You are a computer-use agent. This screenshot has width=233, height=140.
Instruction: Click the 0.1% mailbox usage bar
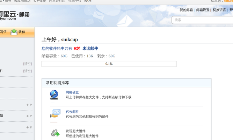pyautogui.click(x=109, y=64)
